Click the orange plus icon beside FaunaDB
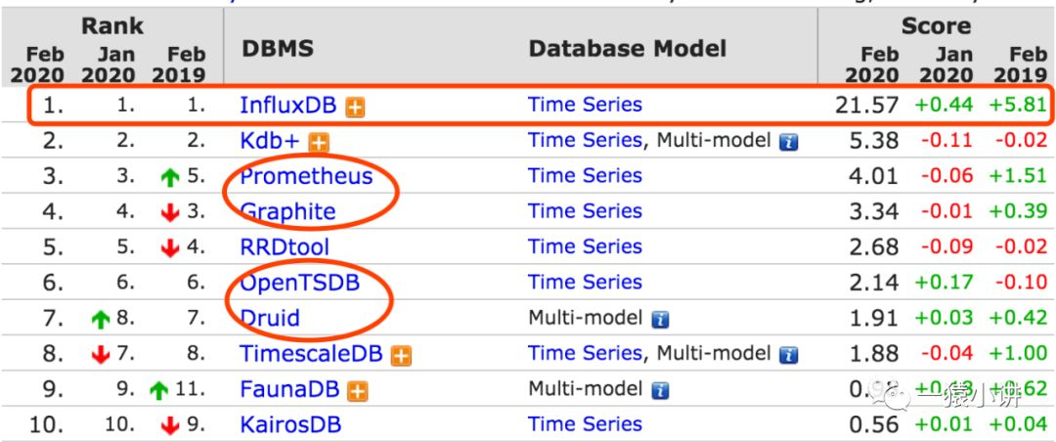This screenshot has height=442, width=1056. click(358, 391)
